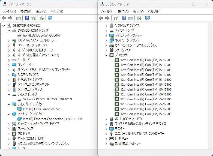Click Show/hide console tree icon in left toolbar
213x156 pixels.
(x=19, y=18)
